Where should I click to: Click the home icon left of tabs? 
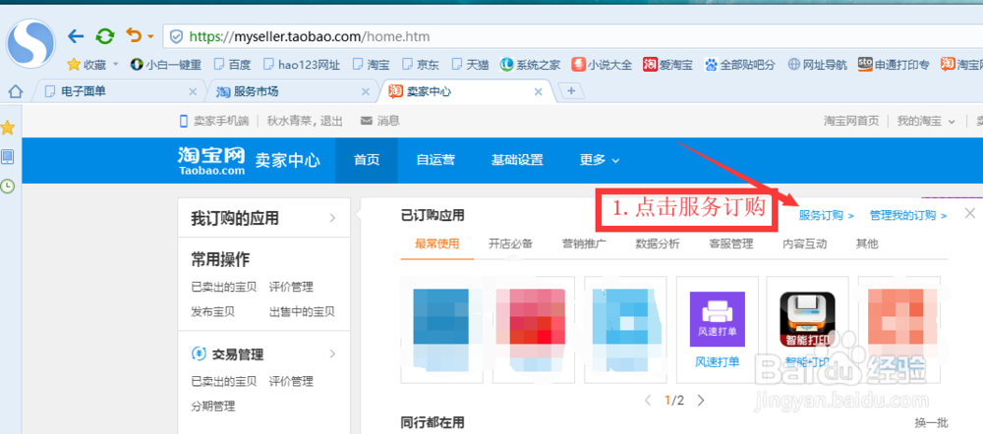tap(15, 92)
